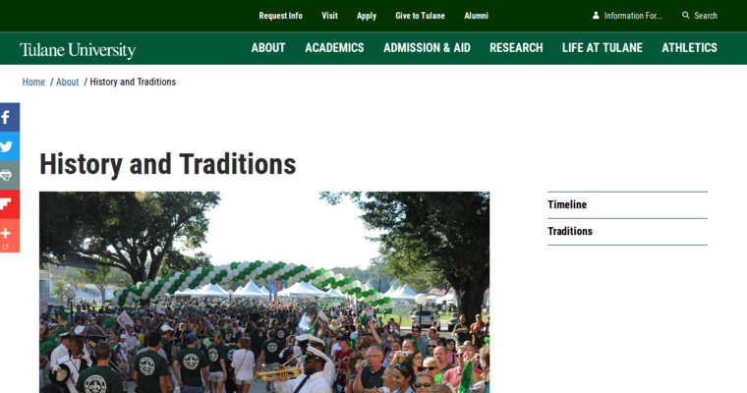Open Life at Tulane menu
This screenshot has width=747, height=393.
pos(603,47)
